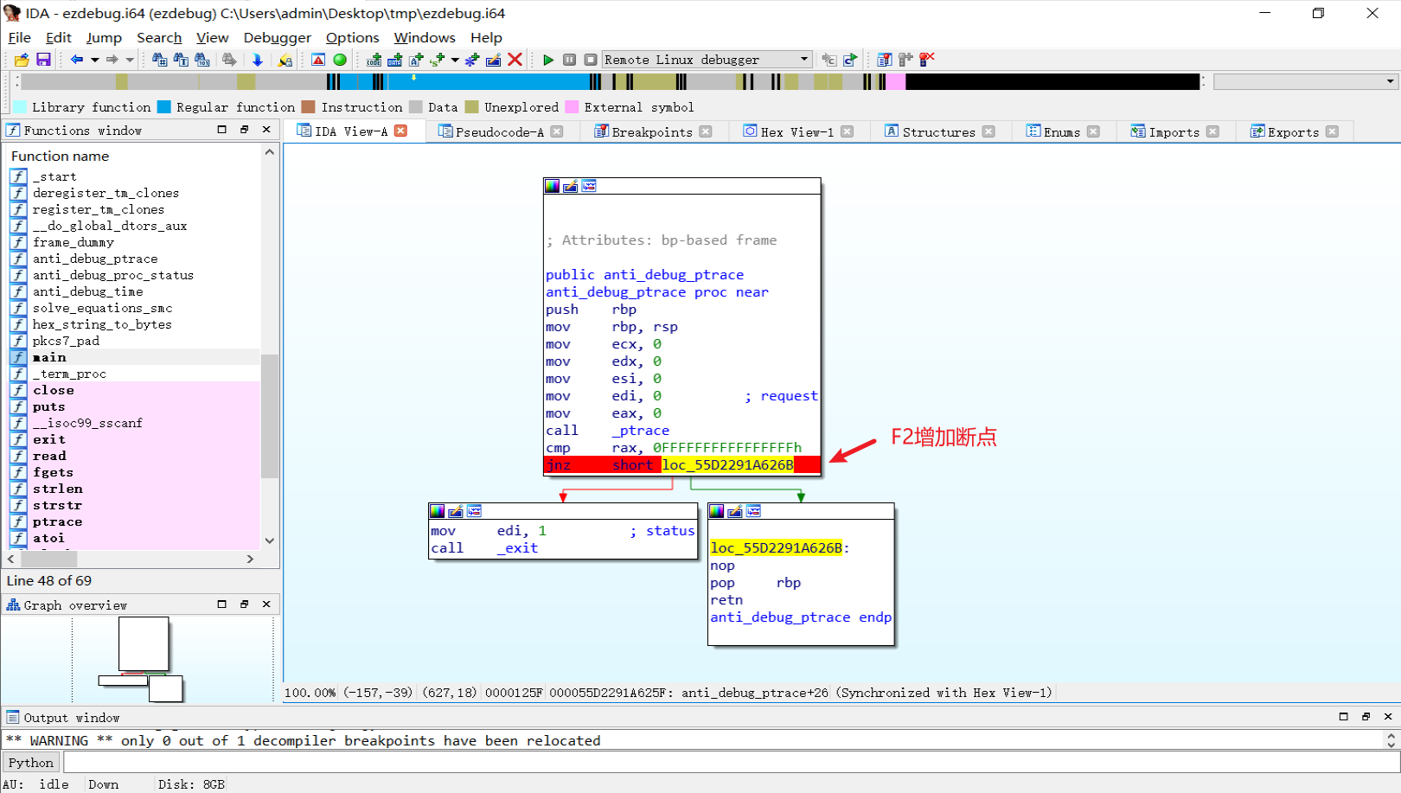Click the red X delete toolbar icon
This screenshot has width=1401, height=793.
(515, 60)
